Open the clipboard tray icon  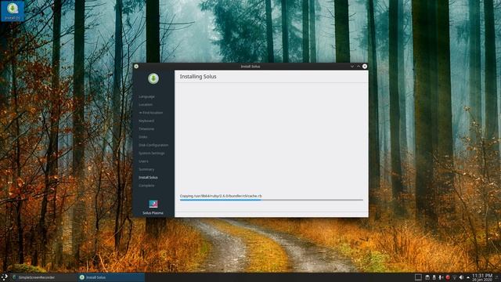coord(427,277)
